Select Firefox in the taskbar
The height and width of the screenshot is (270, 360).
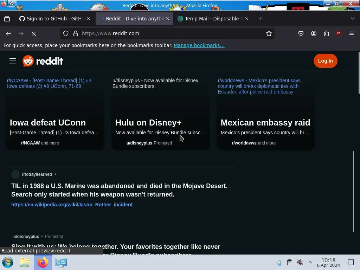[x=43, y=262]
